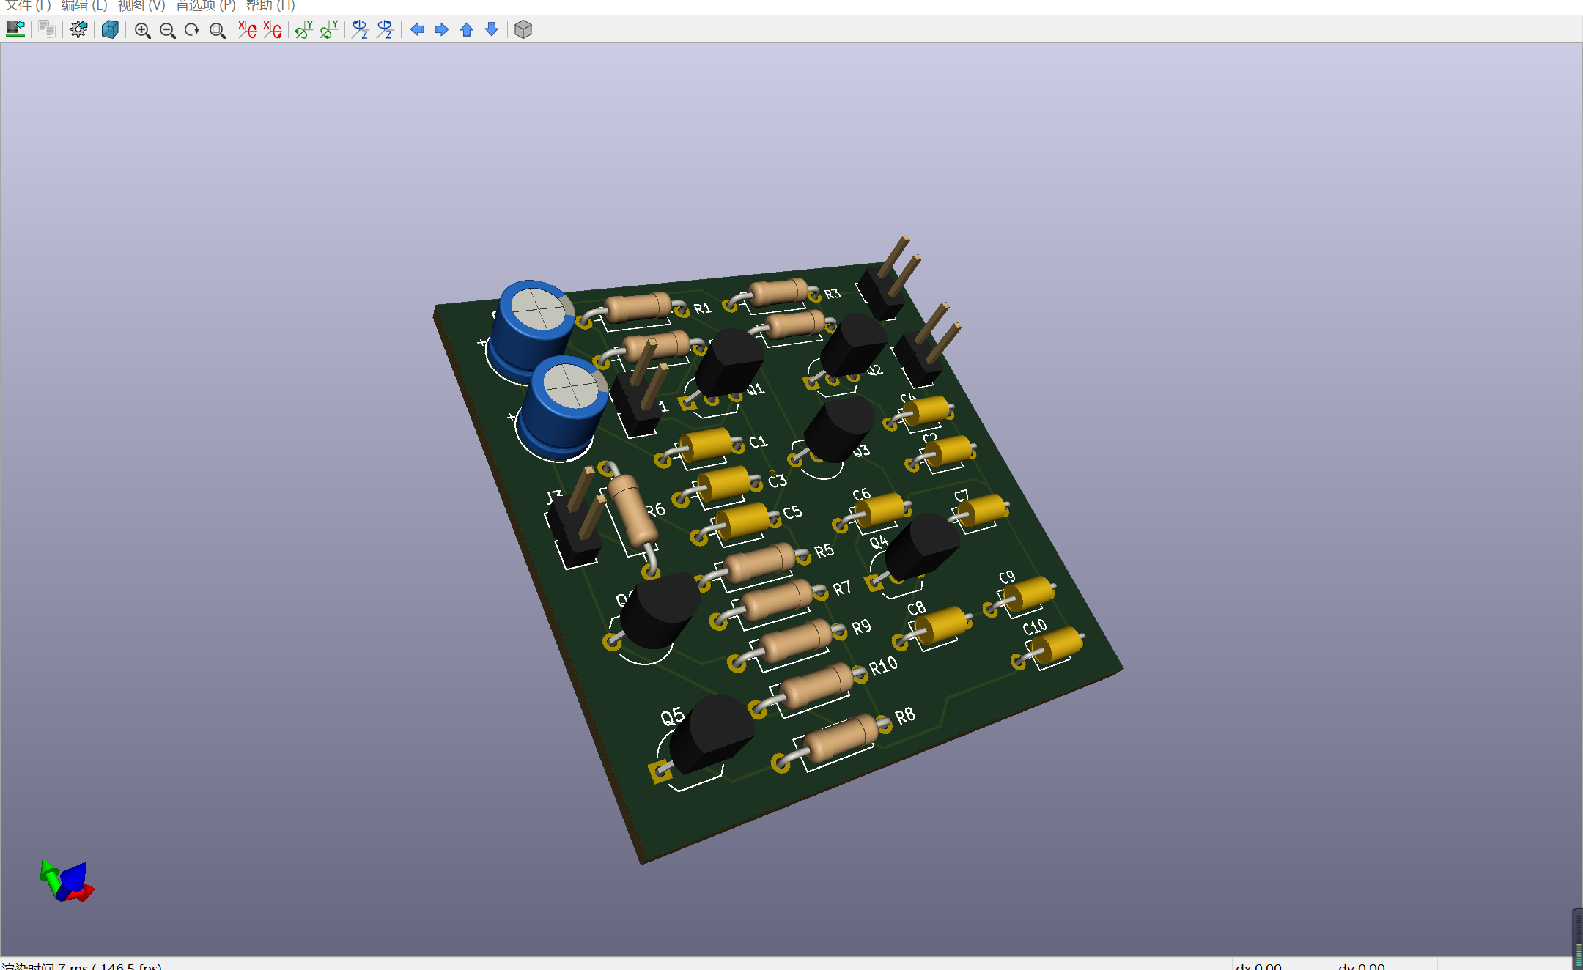Open the 首选项 (P) menu

tap(205, 6)
